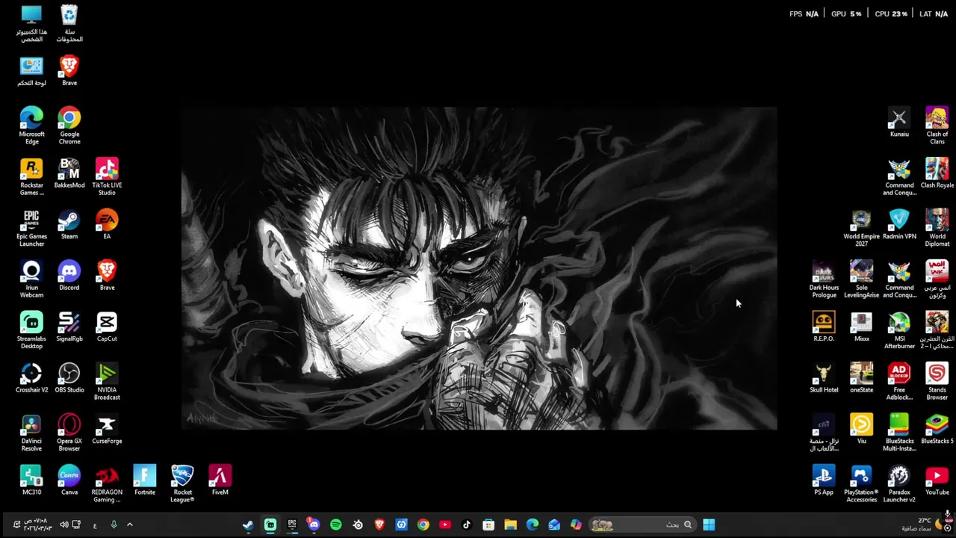Open the taskbar clock and date

pos(37,525)
